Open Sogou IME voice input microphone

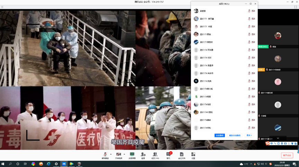coord(282,144)
